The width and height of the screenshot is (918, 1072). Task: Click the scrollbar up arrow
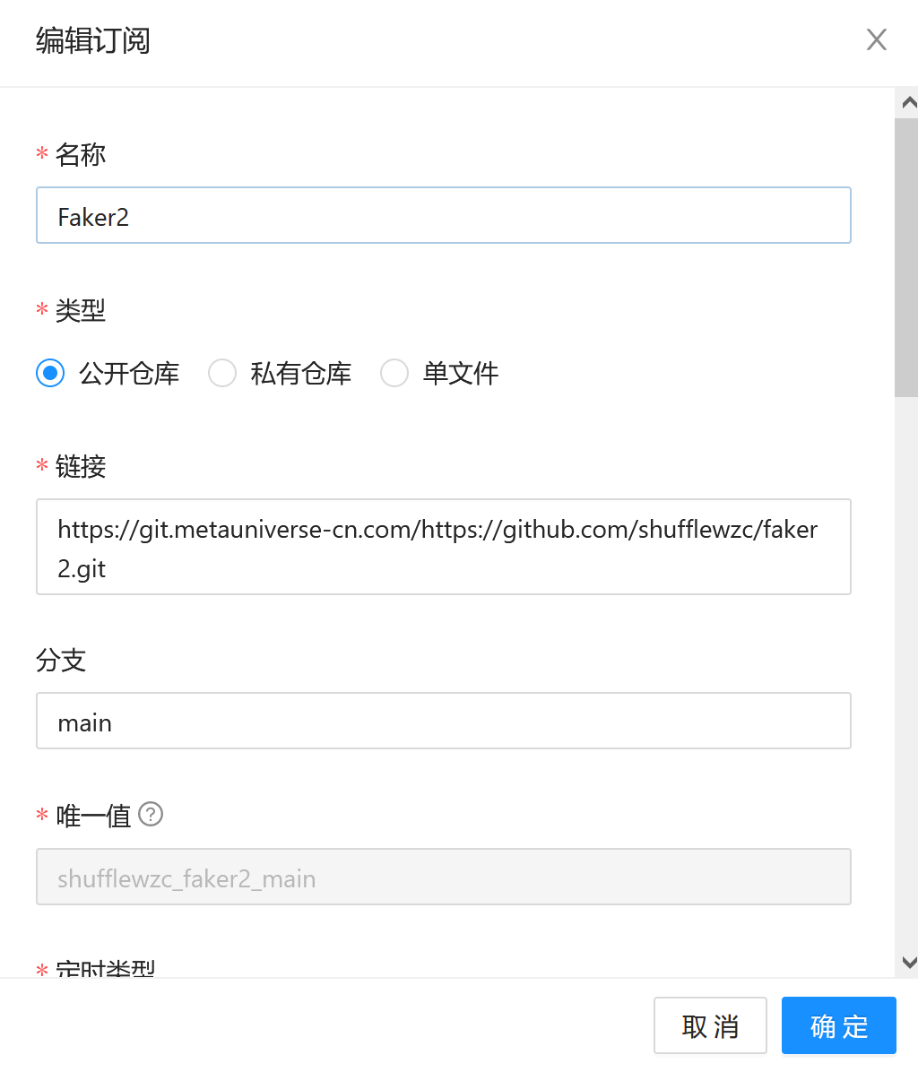click(x=908, y=103)
